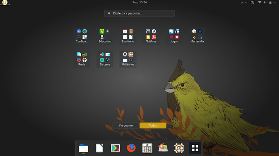Open the clock calendar Seg, 13:24
Screen dimensions: 279x156
point(139,2)
